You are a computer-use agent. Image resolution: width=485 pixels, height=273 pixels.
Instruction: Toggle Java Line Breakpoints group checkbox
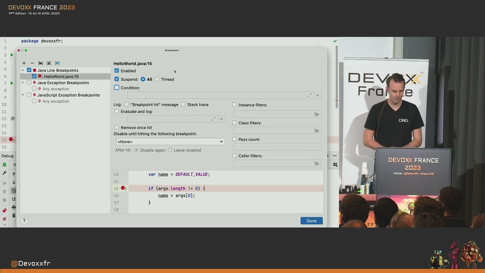click(29, 70)
